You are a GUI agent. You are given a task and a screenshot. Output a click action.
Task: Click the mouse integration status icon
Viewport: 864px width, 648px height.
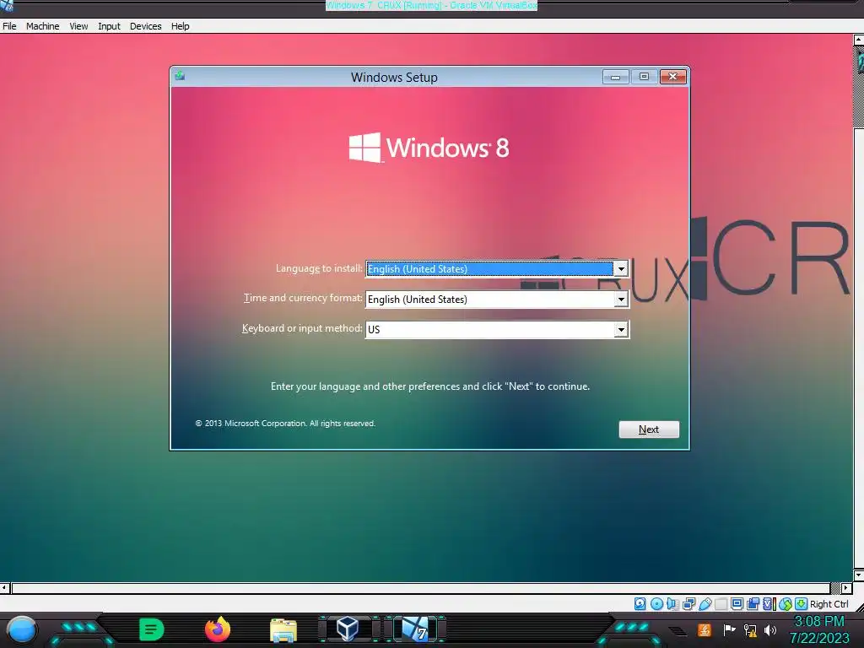pos(786,604)
